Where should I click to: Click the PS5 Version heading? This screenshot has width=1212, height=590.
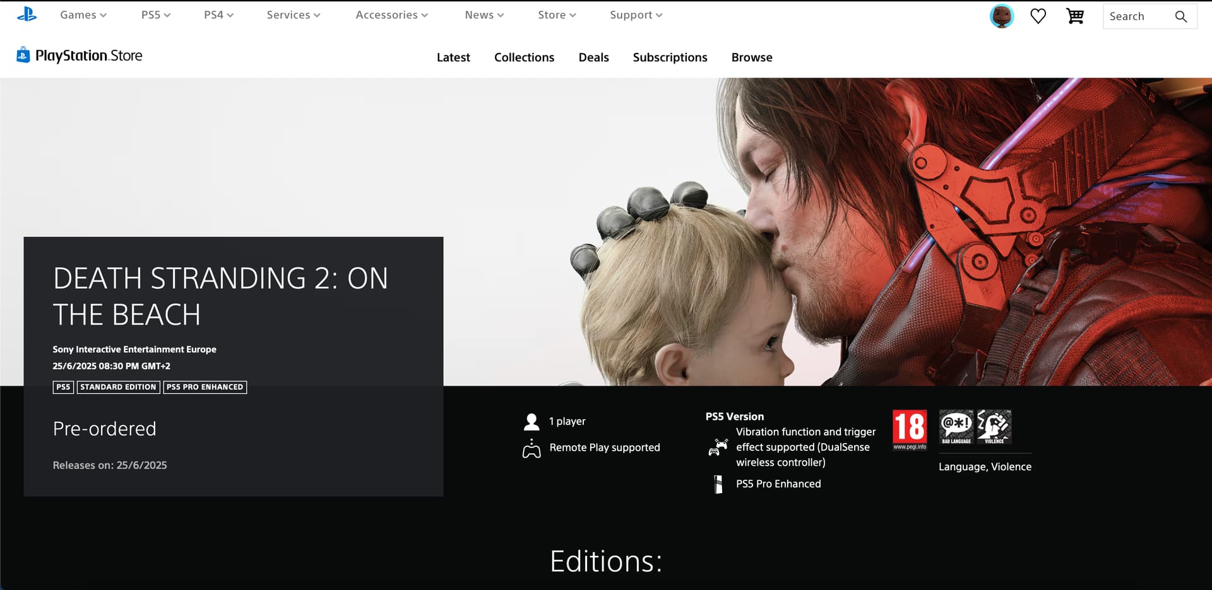735,417
